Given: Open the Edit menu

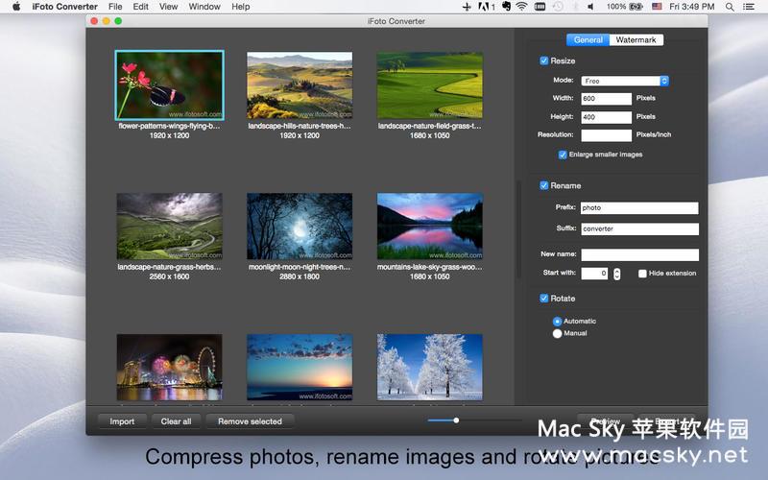Looking at the screenshot, I should point(140,7).
